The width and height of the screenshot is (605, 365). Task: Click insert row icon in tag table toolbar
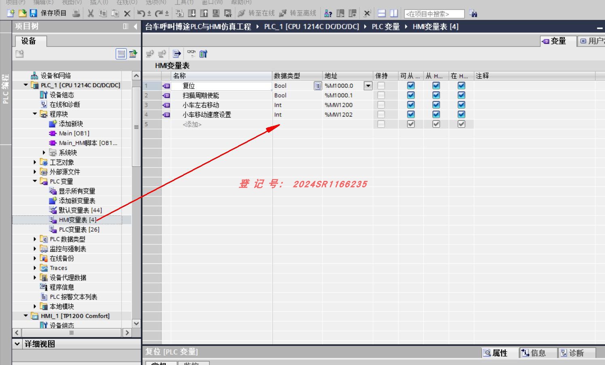[150, 53]
